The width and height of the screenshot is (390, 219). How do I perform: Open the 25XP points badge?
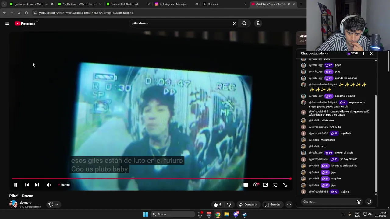[x=353, y=54]
